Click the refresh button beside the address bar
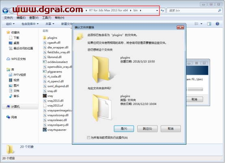This screenshot has height=163, width=225. click(x=162, y=11)
